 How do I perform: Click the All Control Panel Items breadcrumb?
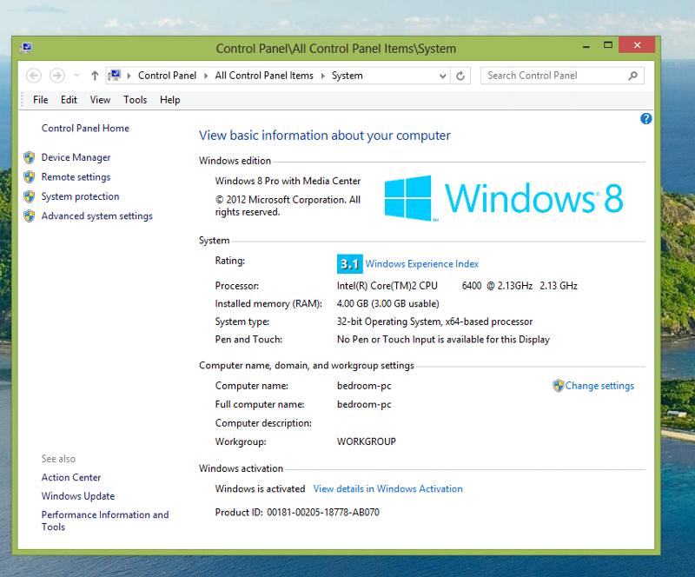(x=264, y=76)
